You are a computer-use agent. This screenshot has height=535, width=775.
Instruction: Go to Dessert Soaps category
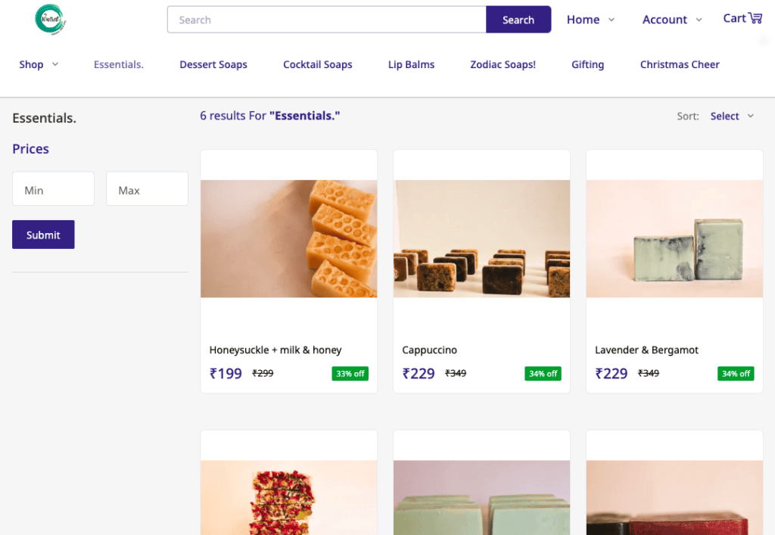(213, 64)
